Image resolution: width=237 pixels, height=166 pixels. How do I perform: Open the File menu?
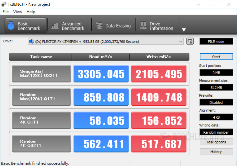[x=5, y=12]
